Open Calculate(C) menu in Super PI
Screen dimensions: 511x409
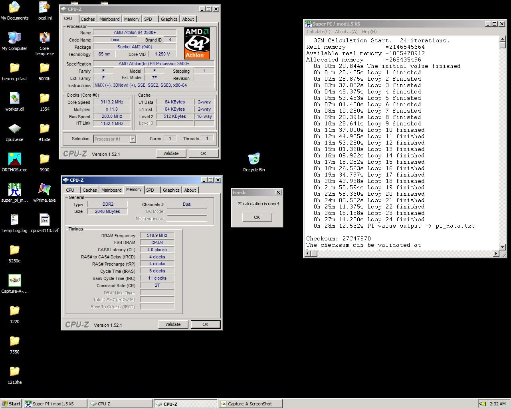(x=319, y=32)
